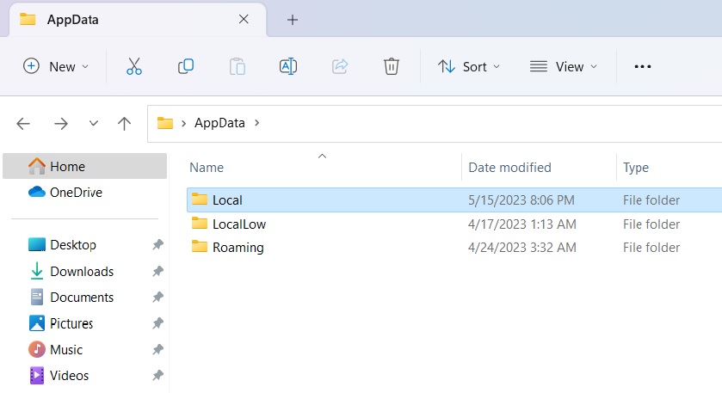Expand chevron before AppData in breadcrumb
Image resolution: width=722 pixels, height=393 pixels.
click(183, 123)
